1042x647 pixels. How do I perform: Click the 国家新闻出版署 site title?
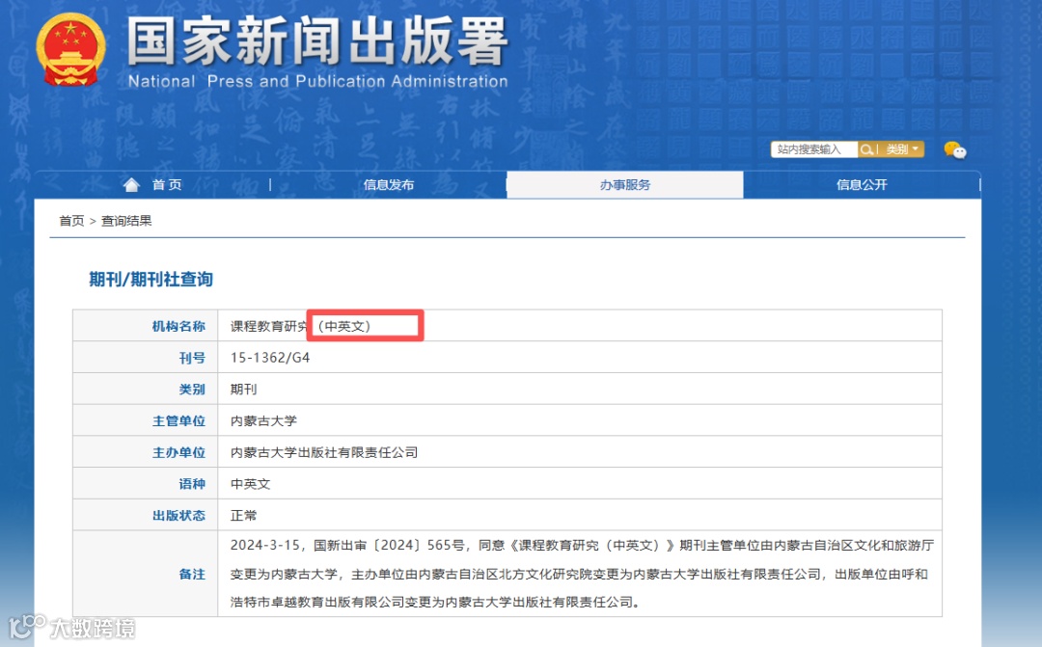[x=317, y=41]
